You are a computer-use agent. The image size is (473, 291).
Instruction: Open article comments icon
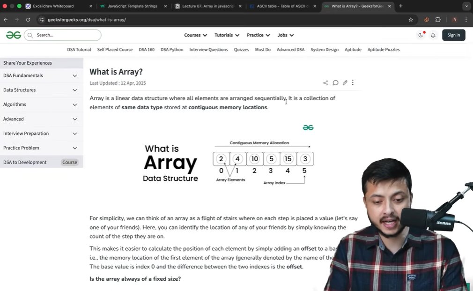pyautogui.click(x=335, y=83)
